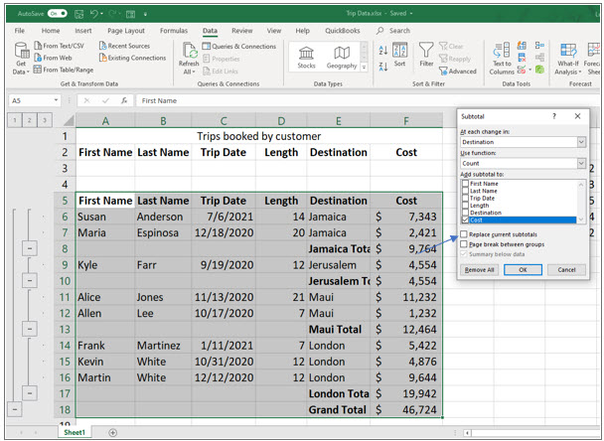Open the At each change in dropdown
This screenshot has height=441, width=604.
pos(581,142)
